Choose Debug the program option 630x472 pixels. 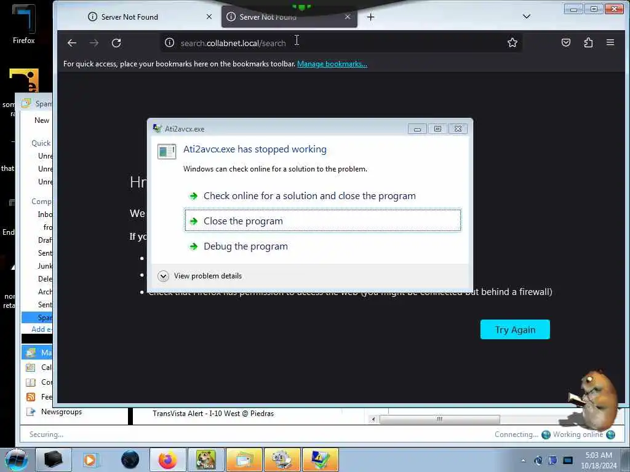click(x=322, y=246)
